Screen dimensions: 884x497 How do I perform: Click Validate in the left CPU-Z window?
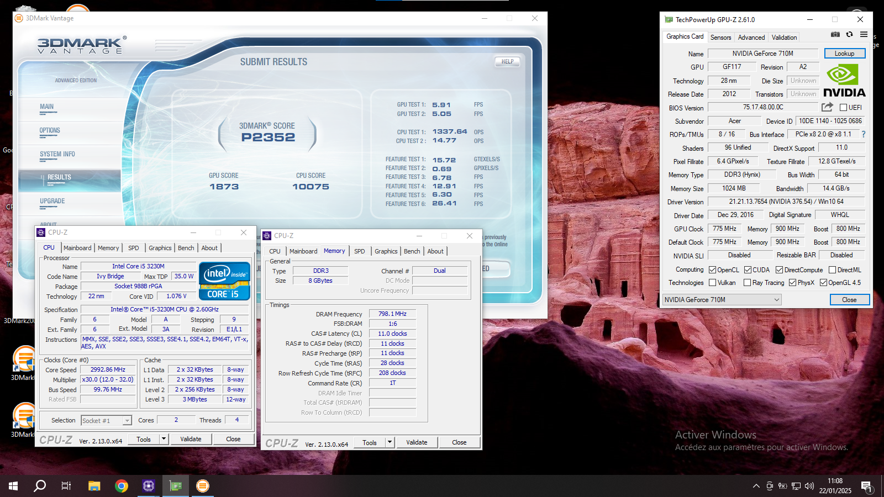tap(191, 439)
